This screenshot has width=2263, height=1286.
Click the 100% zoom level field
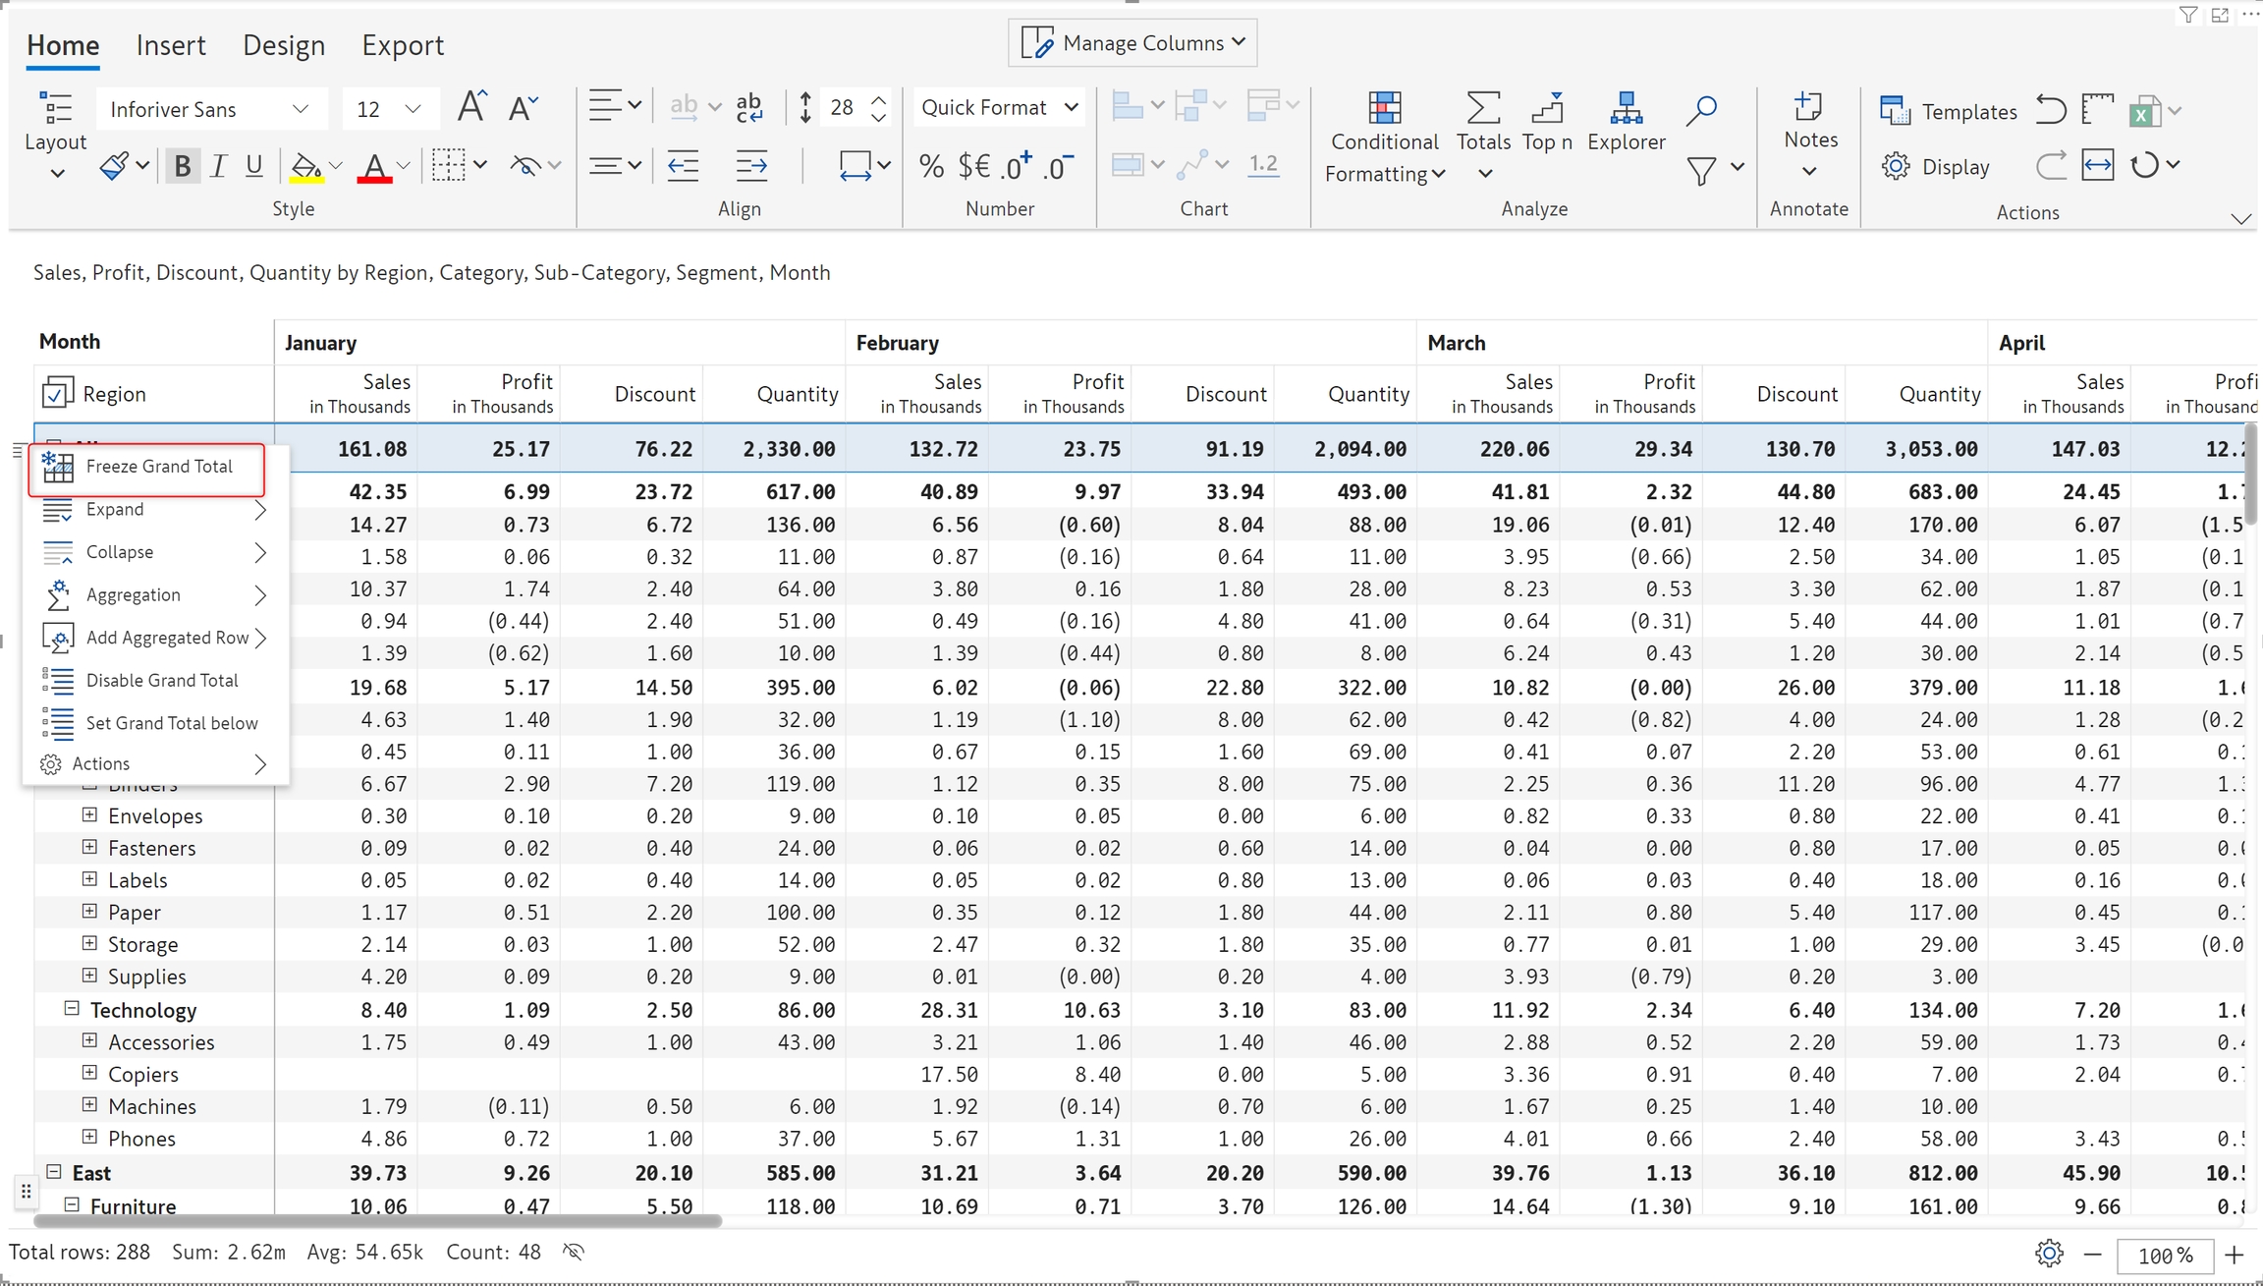tap(2165, 1255)
